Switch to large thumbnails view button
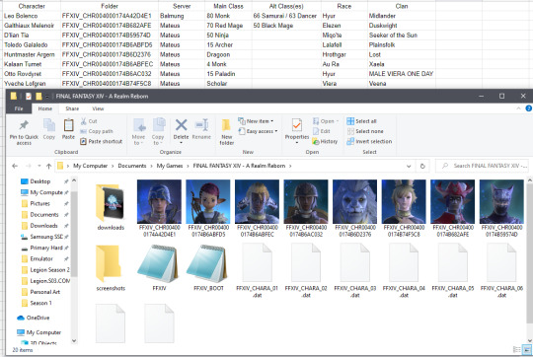The height and width of the screenshot is (357, 533). (527, 350)
